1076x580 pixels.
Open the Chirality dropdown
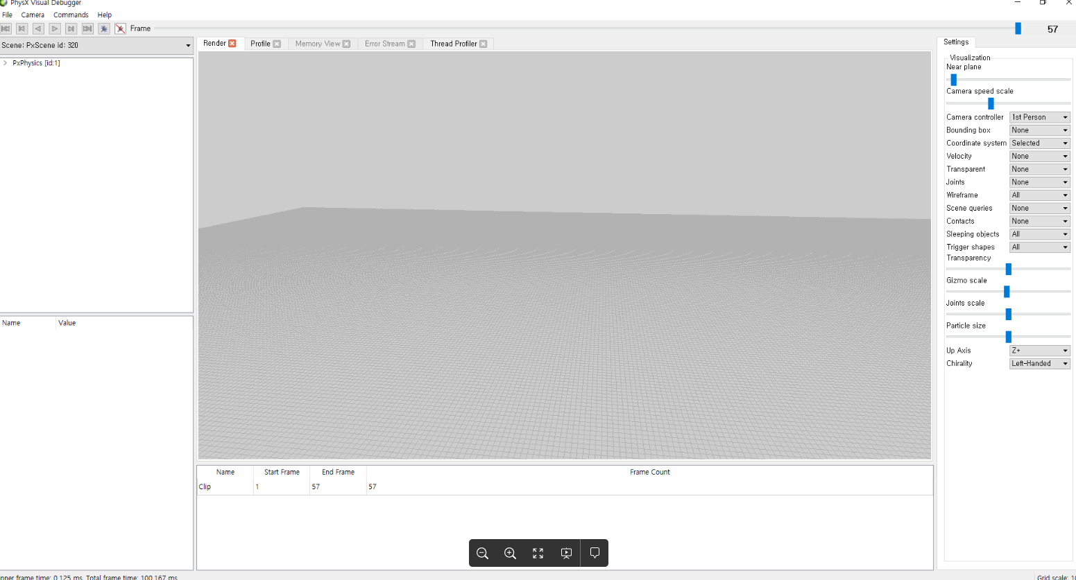point(1040,364)
